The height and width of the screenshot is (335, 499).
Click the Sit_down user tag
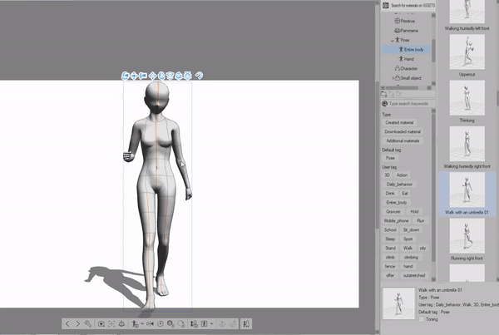(411, 229)
